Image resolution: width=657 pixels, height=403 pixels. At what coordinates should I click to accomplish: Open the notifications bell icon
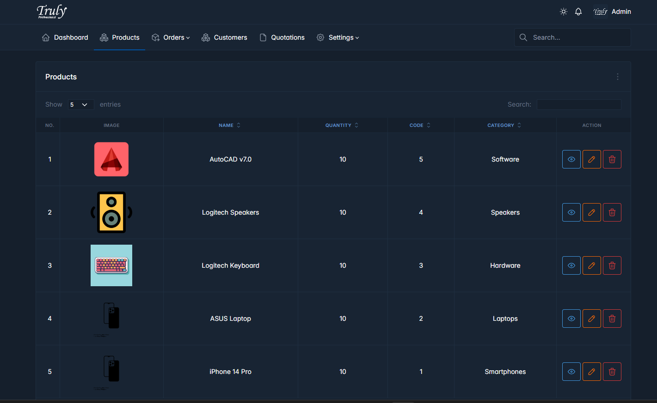(578, 12)
